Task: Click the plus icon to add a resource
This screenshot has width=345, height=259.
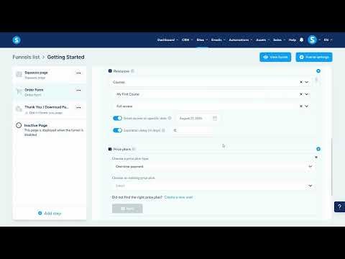Action: [318, 71]
